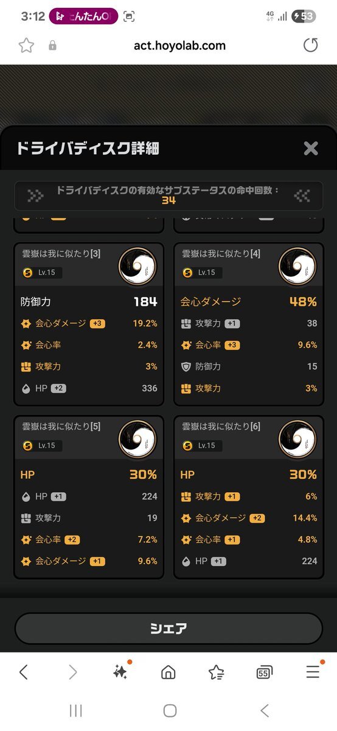Go back with the browser back arrow
The width and height of the screenshot is (337, 731).
(x=24, y=672)
